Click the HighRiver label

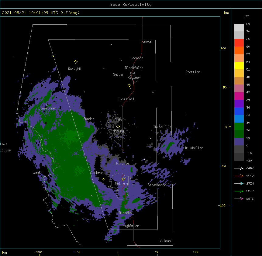(131, 226)
